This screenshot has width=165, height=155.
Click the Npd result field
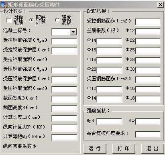coord(109,122)
